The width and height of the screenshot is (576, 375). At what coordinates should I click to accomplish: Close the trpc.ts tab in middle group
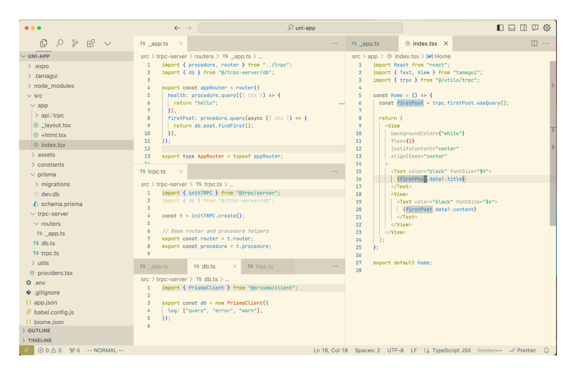(x=181, y=171)
